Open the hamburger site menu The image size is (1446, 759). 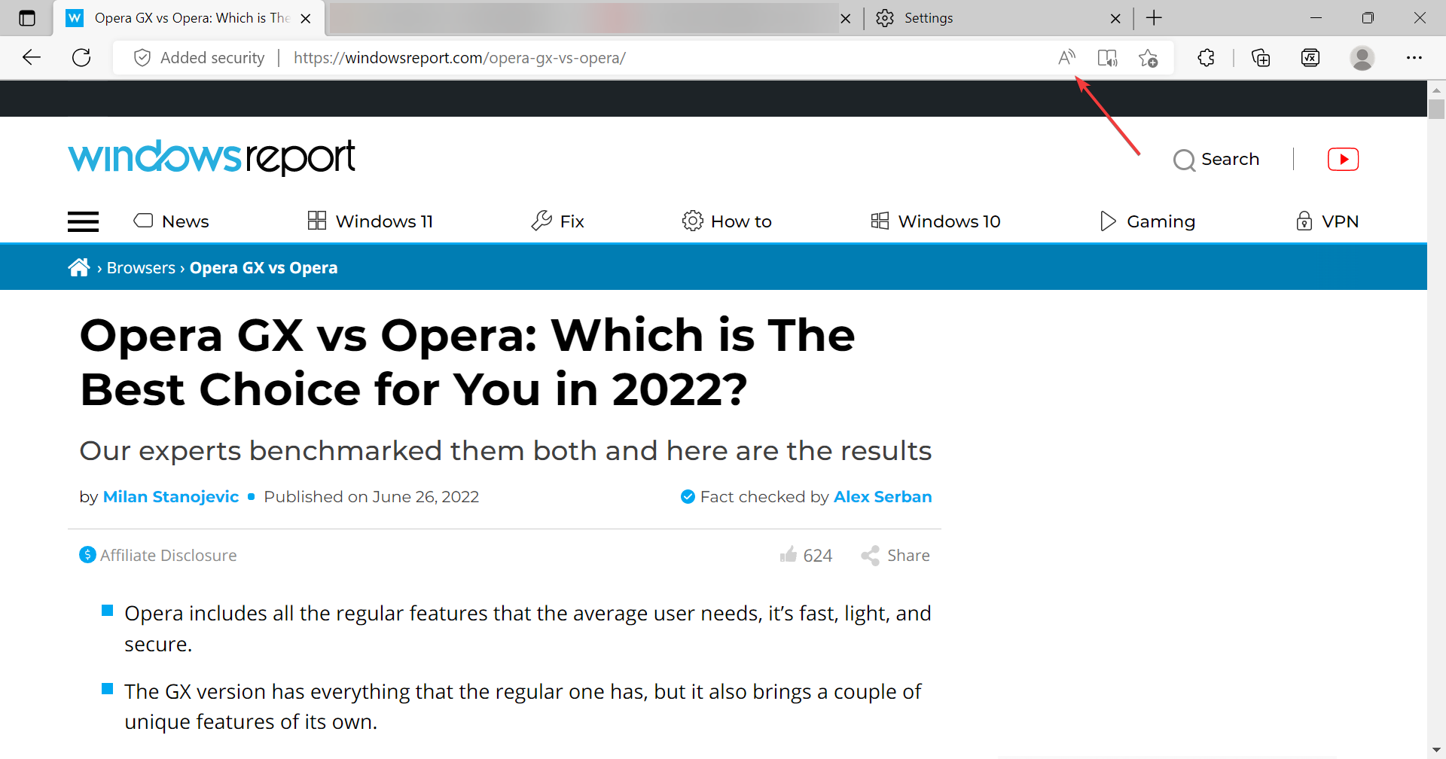(83, 221)
